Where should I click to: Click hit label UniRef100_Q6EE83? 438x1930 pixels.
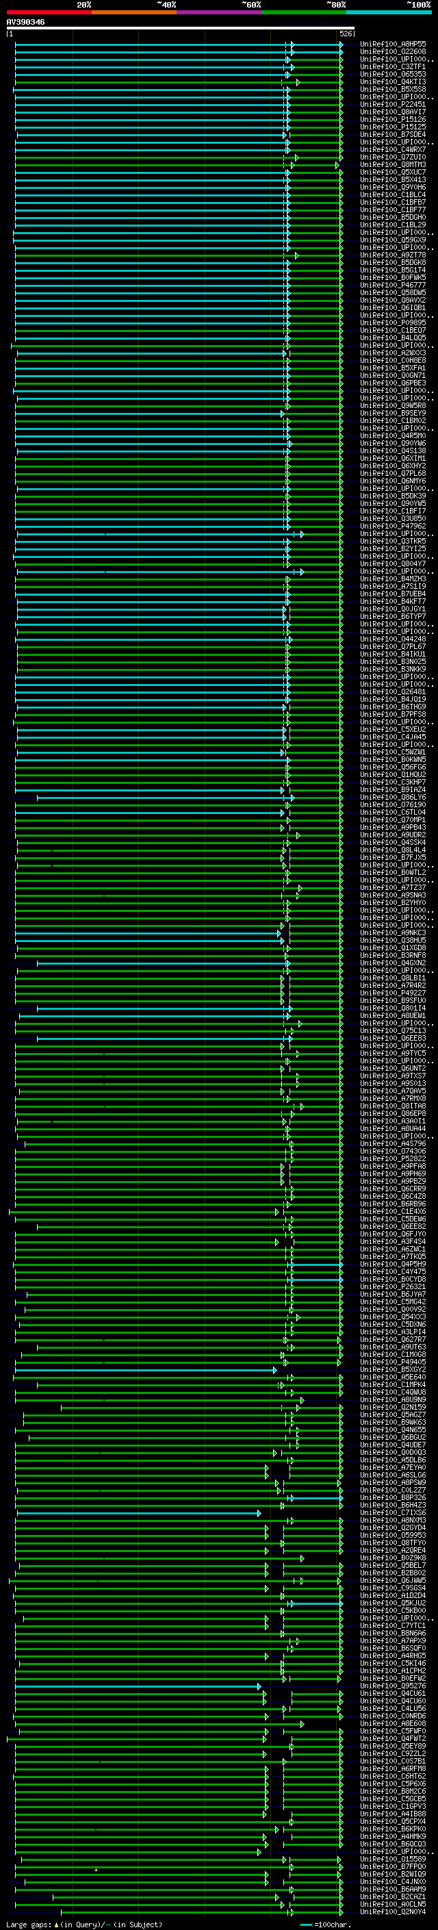(x=393, y=1039)
